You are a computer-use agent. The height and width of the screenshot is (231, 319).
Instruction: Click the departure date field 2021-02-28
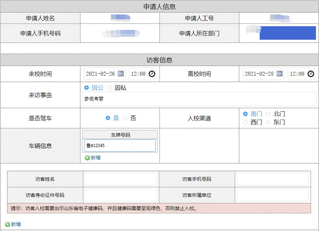pyautogui.click(x=259, y=74)
